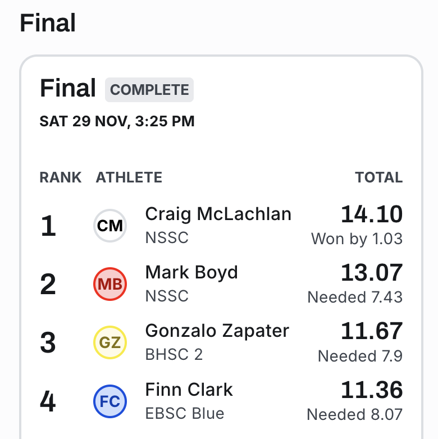Click the TOTAL column header
This screenshot has height=439, width=438.
378,178
